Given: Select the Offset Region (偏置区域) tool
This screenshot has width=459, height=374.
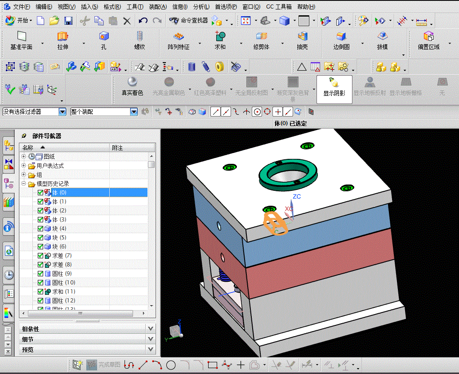Looking at the screenshot, I should 428,41.
